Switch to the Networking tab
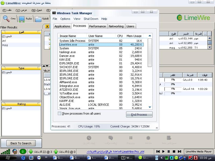The image size is (215, 161). pos(116,26)
